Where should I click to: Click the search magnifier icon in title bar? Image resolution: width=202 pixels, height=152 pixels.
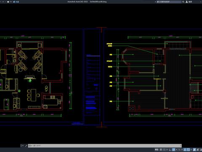coord(183,2)
